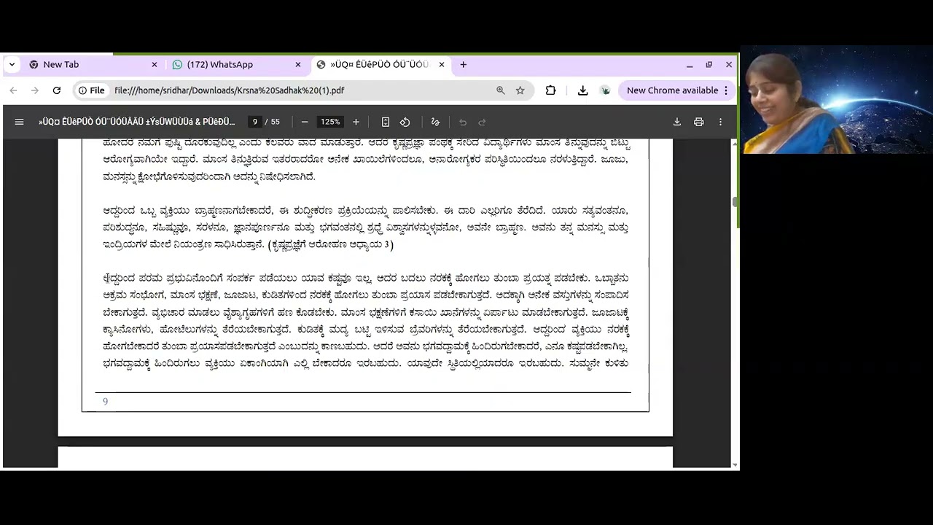Image resolution: width=933 pixels, height=525 pixels.
Task: Open the Chrome tab search dropdown
Action: (12, 64)
